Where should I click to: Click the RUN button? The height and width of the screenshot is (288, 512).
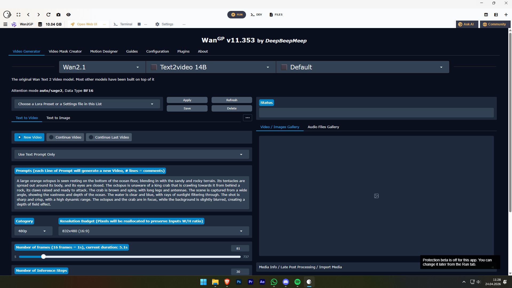click(x=237, y=15)
